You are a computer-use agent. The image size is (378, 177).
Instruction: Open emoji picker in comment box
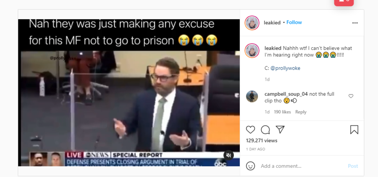pos(250,166)
